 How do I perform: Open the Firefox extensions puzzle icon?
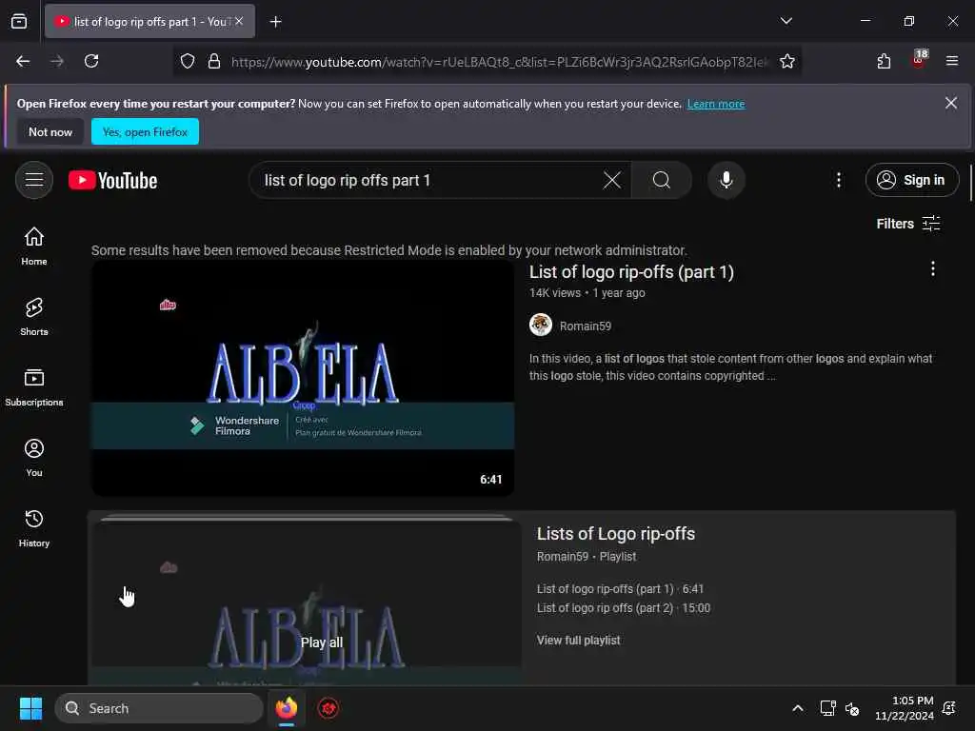pyautogui.click(x=884, y=61)
